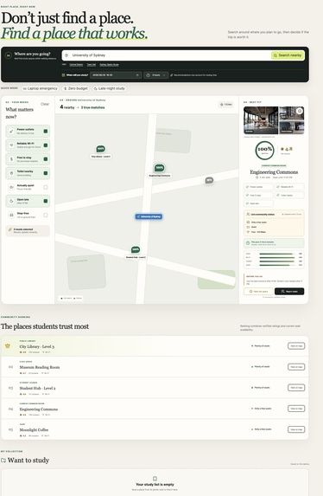View City Library on map
The width and height of the screenshot is (323, 496).
click(296, 346)
